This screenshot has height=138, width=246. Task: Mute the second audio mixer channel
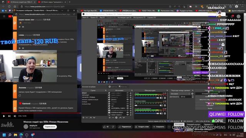point(161,105)
